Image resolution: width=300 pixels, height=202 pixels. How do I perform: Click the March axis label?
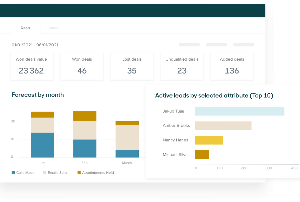pos(127,163)
